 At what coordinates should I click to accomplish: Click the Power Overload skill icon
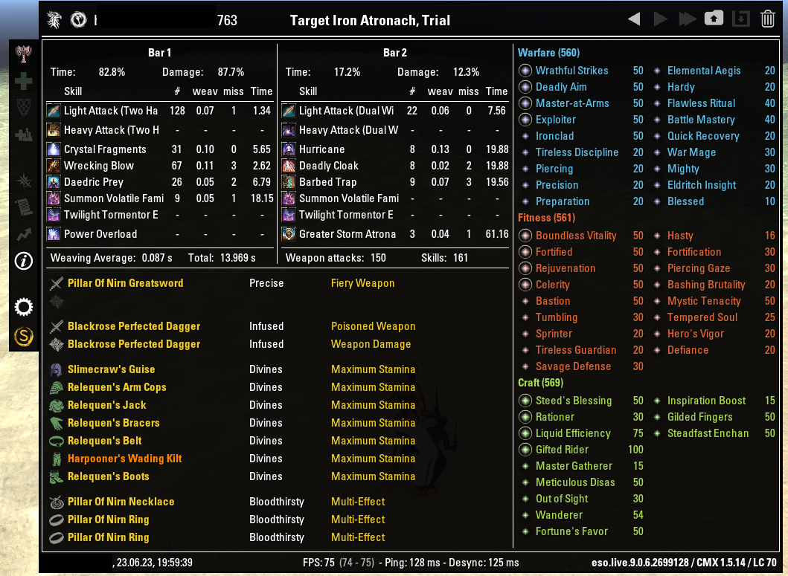point(54,234)
